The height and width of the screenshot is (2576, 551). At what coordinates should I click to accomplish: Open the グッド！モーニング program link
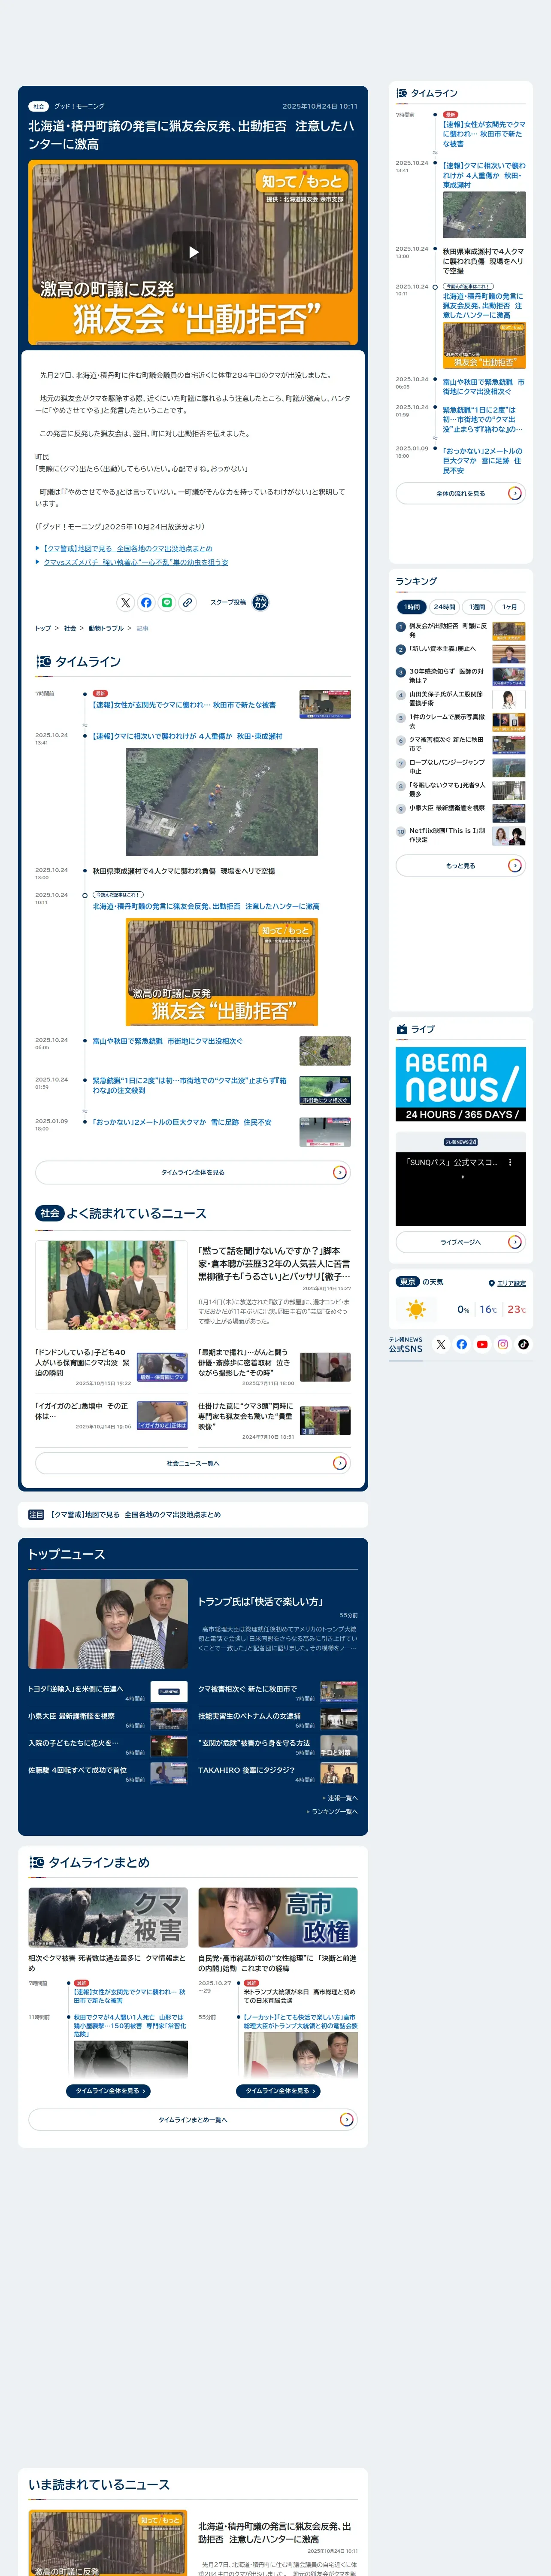[x=79, y=106]
